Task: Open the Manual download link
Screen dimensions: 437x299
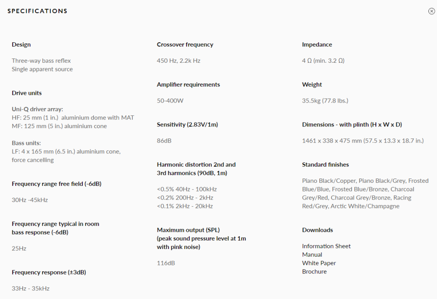Action: pos(312,255)
